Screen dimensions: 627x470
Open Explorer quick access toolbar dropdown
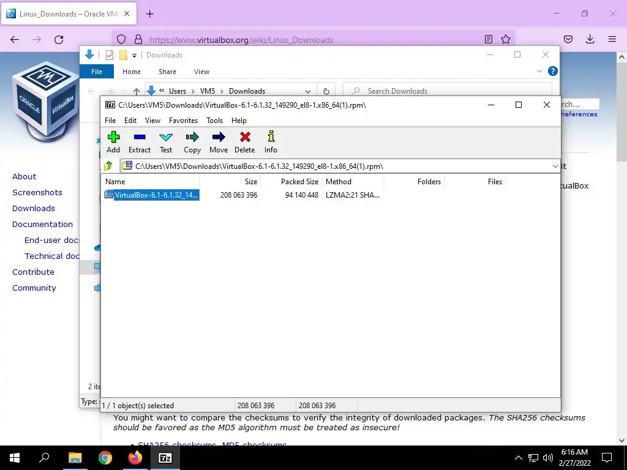(x=134, y=55)
